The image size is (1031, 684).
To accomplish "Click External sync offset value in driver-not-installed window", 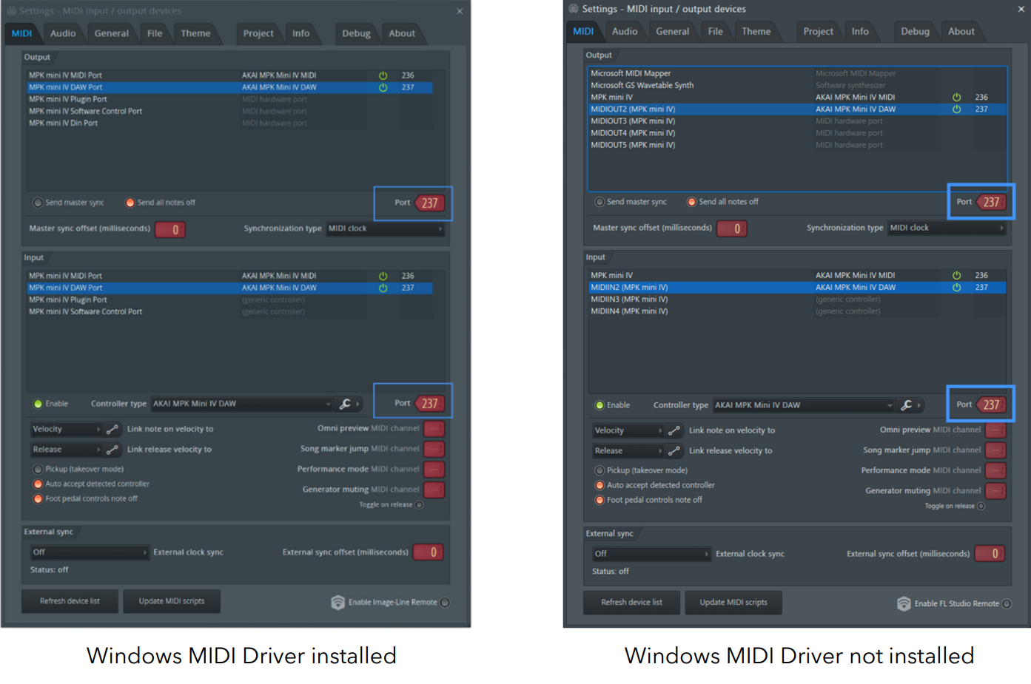I will [x=990, y=554].
